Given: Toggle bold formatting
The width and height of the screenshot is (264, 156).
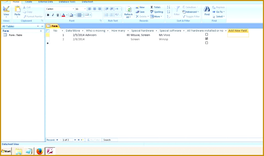Looking at the screenshot, I should [48, 15].
